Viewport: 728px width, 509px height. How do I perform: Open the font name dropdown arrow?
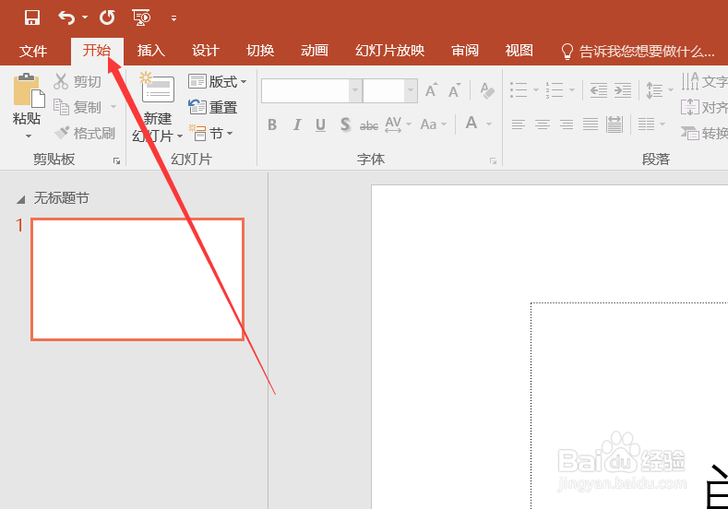tap(355, 90)
